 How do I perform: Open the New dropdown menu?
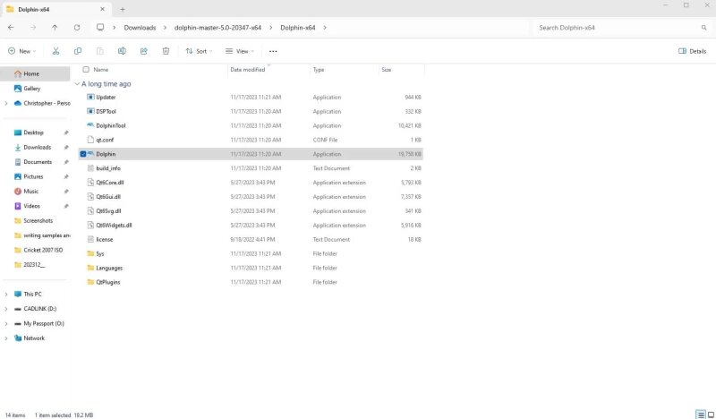[21, 51]
